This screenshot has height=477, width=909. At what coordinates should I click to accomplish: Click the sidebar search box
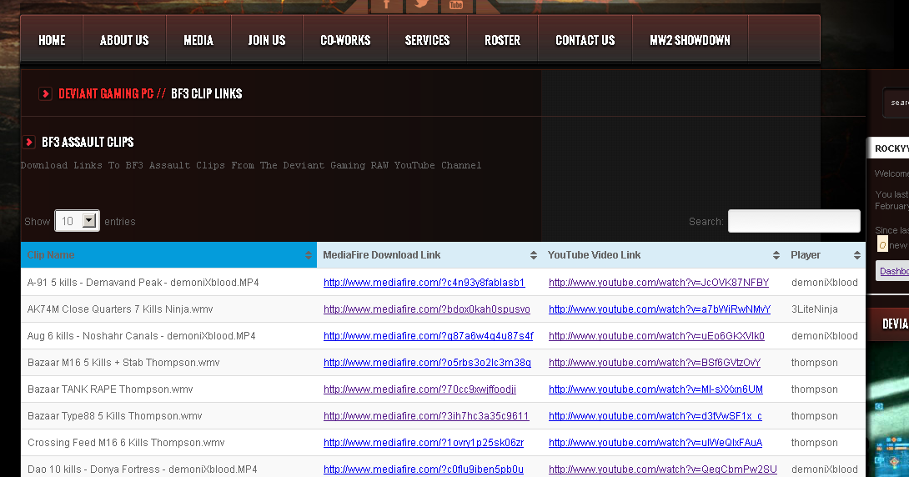point(896,103)
